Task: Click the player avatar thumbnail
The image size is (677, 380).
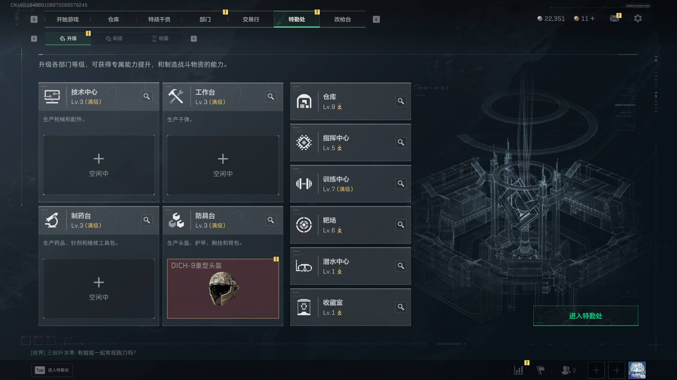Action: tap(637, 370)
